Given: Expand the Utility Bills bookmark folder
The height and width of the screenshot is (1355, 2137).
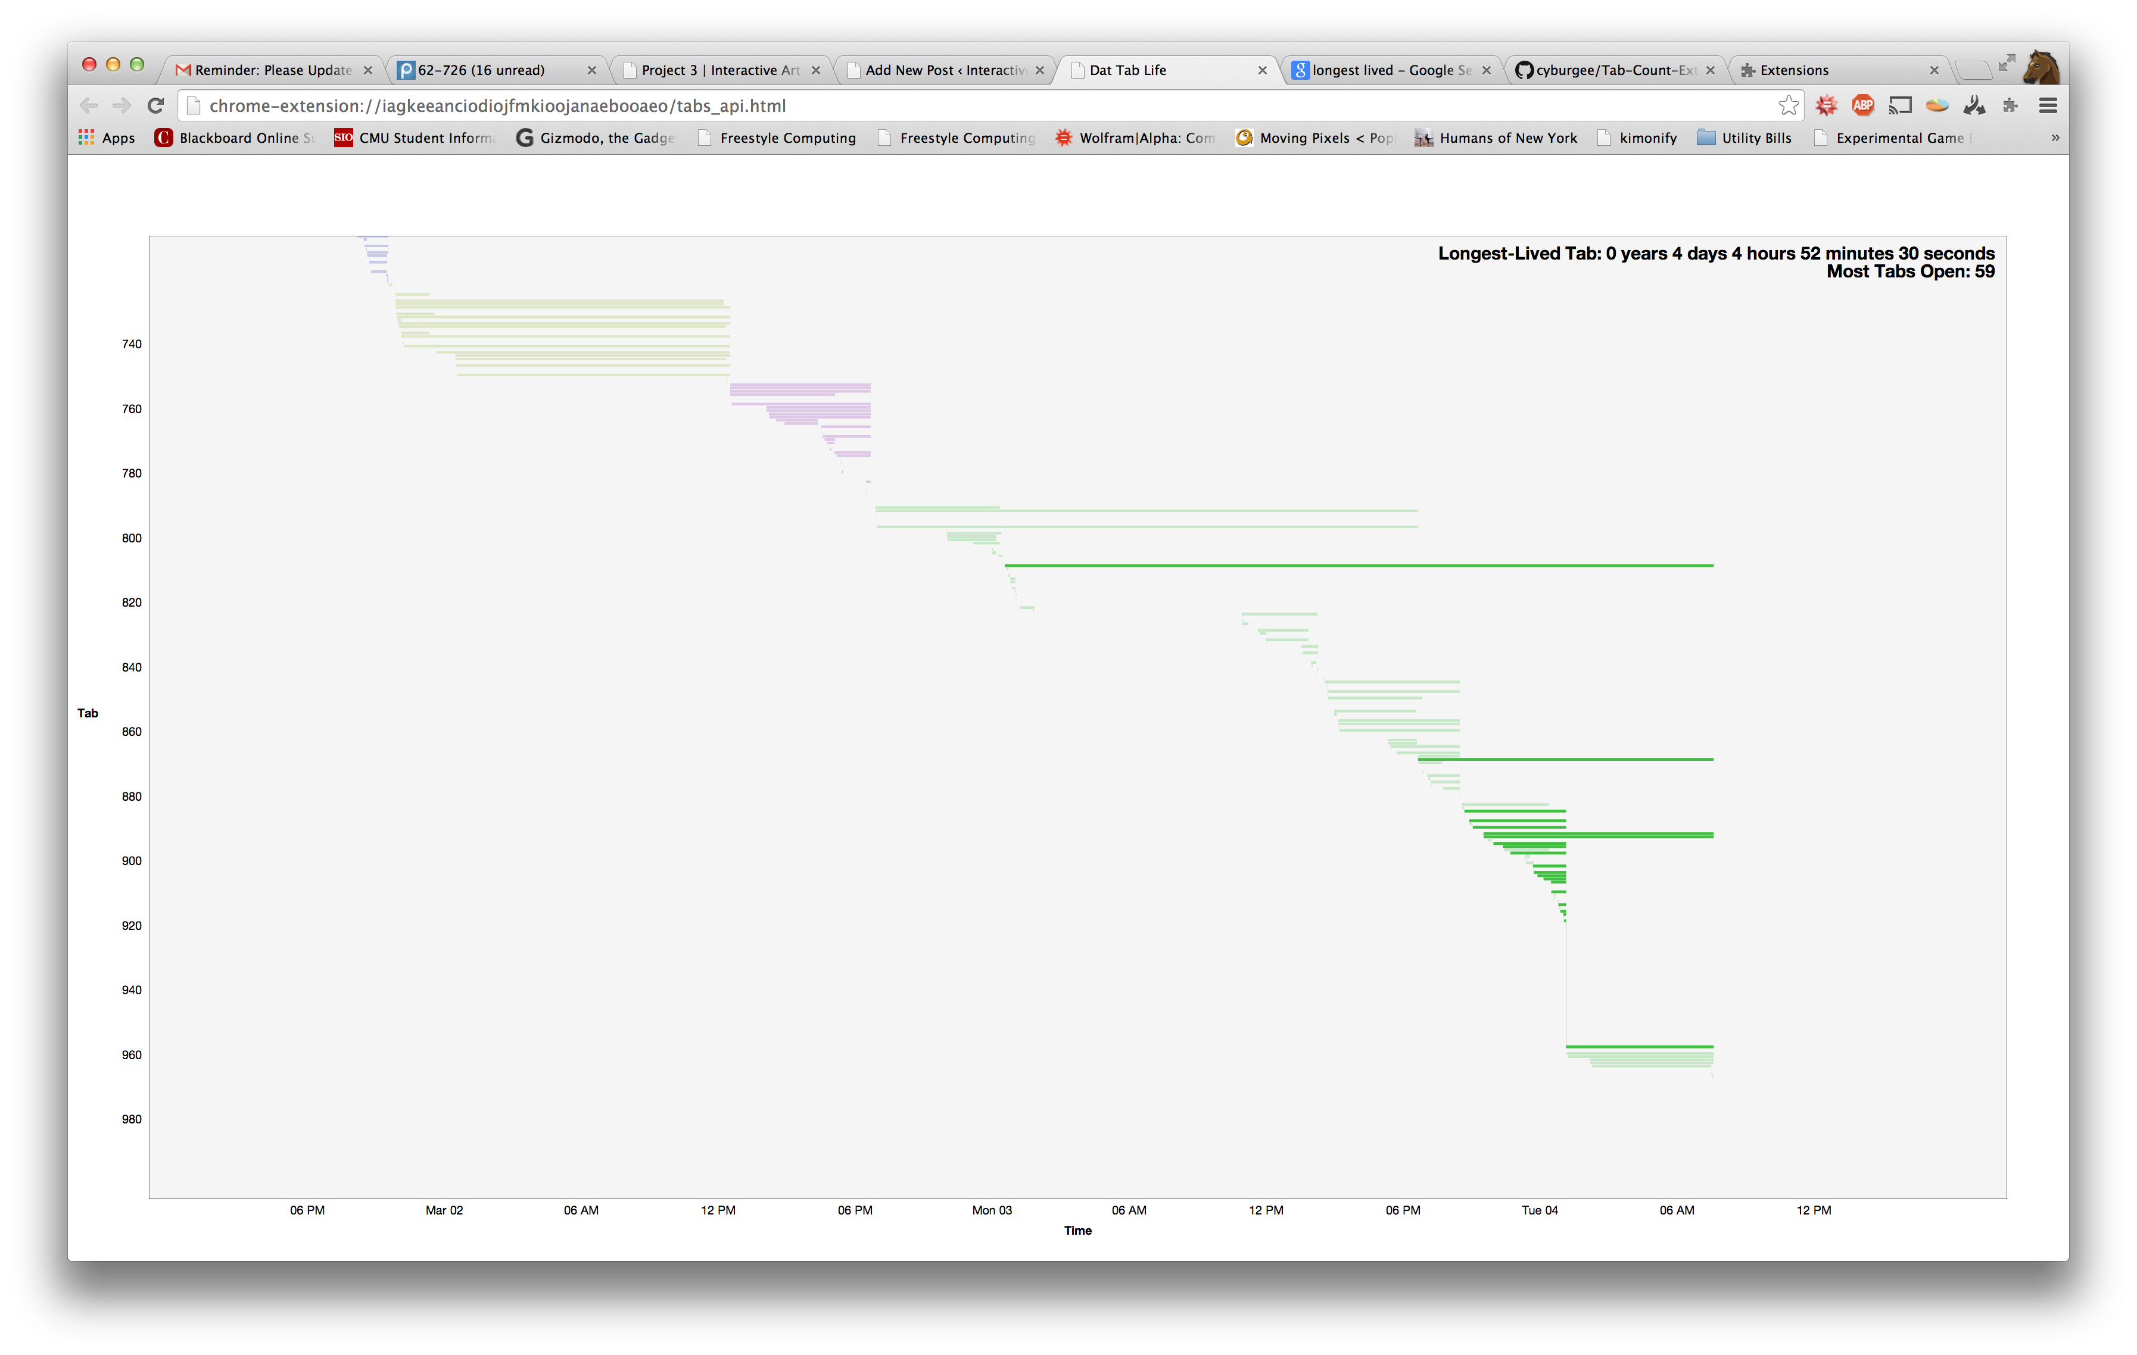Looking at the screenshot, I should (1744, 138).
